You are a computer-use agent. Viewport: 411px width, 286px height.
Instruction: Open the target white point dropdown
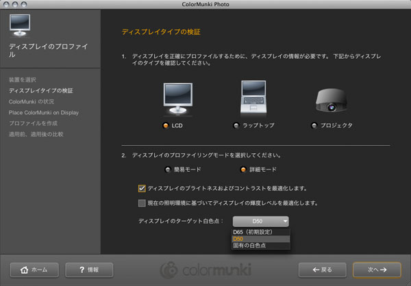pos(260,221)
